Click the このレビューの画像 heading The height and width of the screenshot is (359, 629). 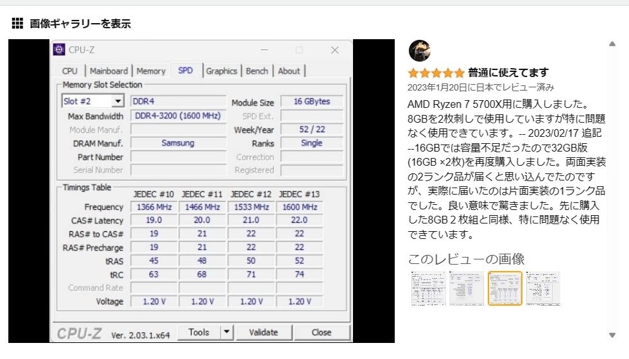pyautogui.click(x=466, y=259)
